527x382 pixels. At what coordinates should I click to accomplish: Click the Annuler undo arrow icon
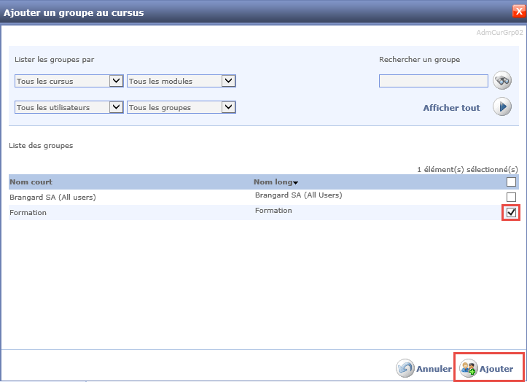pyautogui.click(x=405, y=369)
